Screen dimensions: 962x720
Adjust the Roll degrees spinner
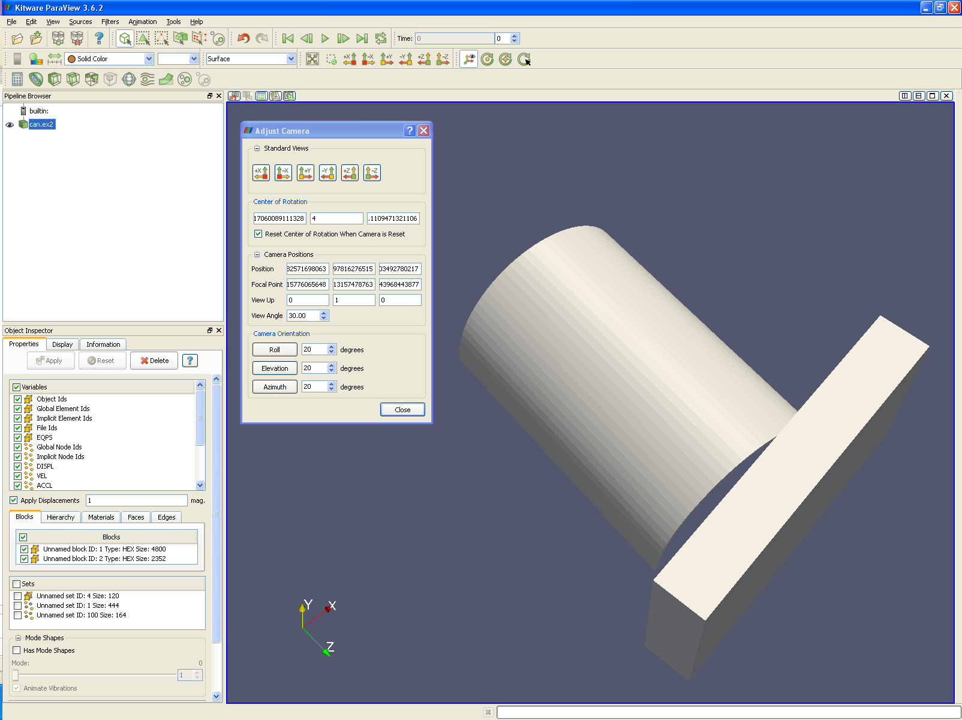pyautogui.click(x=332, y=349)
